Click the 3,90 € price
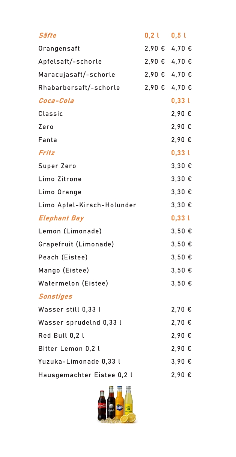 pyautogui.click(x=181, y=362)
